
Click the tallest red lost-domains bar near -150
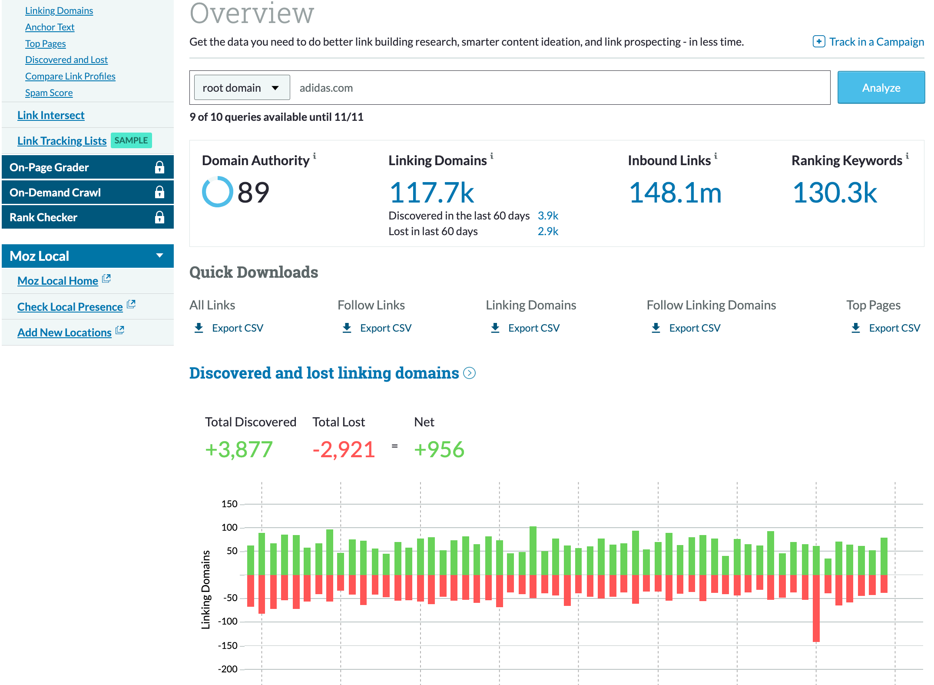pyautogui.click(x=816, y=608)
